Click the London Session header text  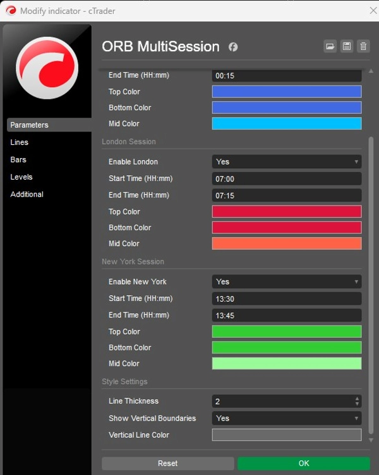pos(129,142)
